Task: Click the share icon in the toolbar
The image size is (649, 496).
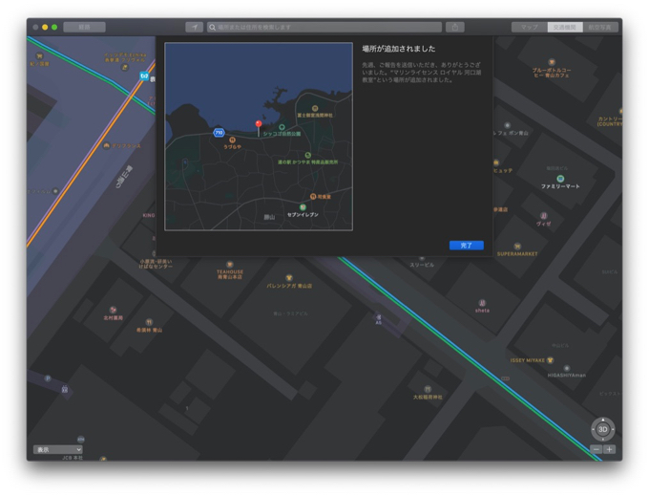Action: (455, 27)
